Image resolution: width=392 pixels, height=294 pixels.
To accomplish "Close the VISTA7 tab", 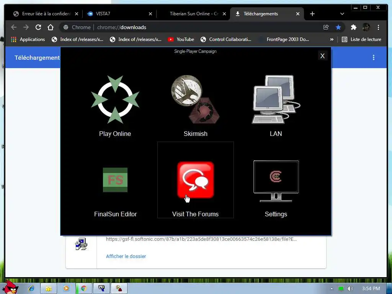I will 150,14.
